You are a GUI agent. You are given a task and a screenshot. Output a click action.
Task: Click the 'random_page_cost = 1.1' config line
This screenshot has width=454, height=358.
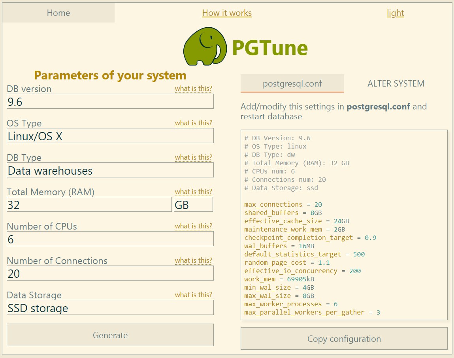(x=287, y=263)
